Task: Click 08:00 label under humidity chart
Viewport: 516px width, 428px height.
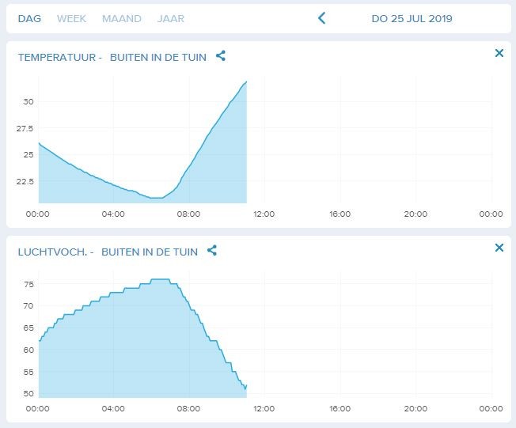Action: (188, 408)
